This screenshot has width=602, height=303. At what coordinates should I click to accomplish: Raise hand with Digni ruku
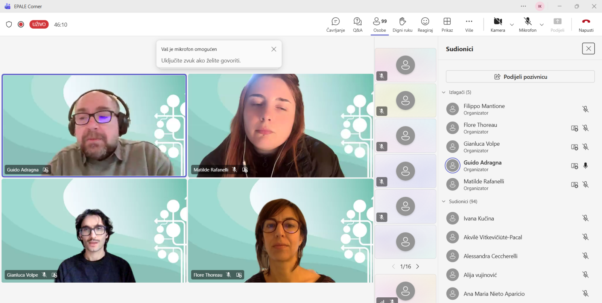pyautogui.click(x=402, y=24)
